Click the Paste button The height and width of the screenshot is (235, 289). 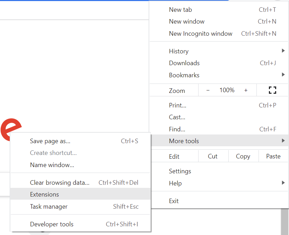(273, 156)
